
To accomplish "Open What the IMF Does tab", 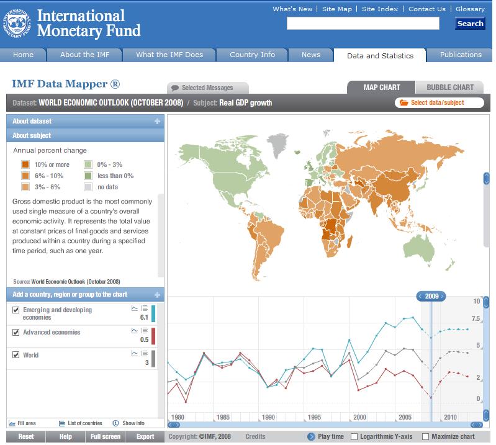I will (x=169, y=55).
